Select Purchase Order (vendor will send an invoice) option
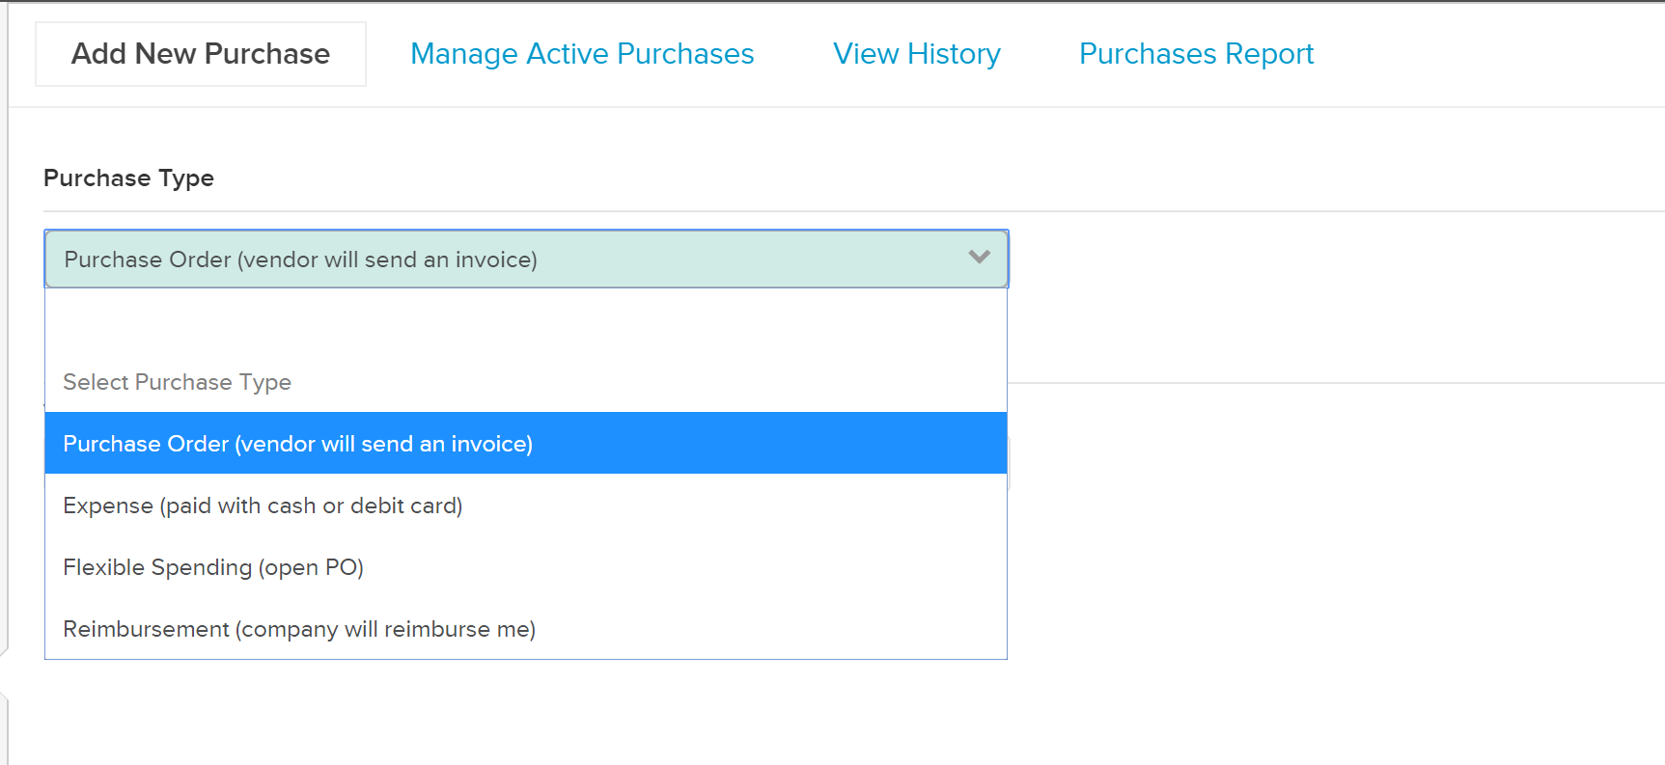 coord(526,443)
